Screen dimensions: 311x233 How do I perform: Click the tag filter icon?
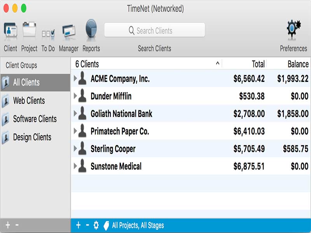[x=106, y=226]
